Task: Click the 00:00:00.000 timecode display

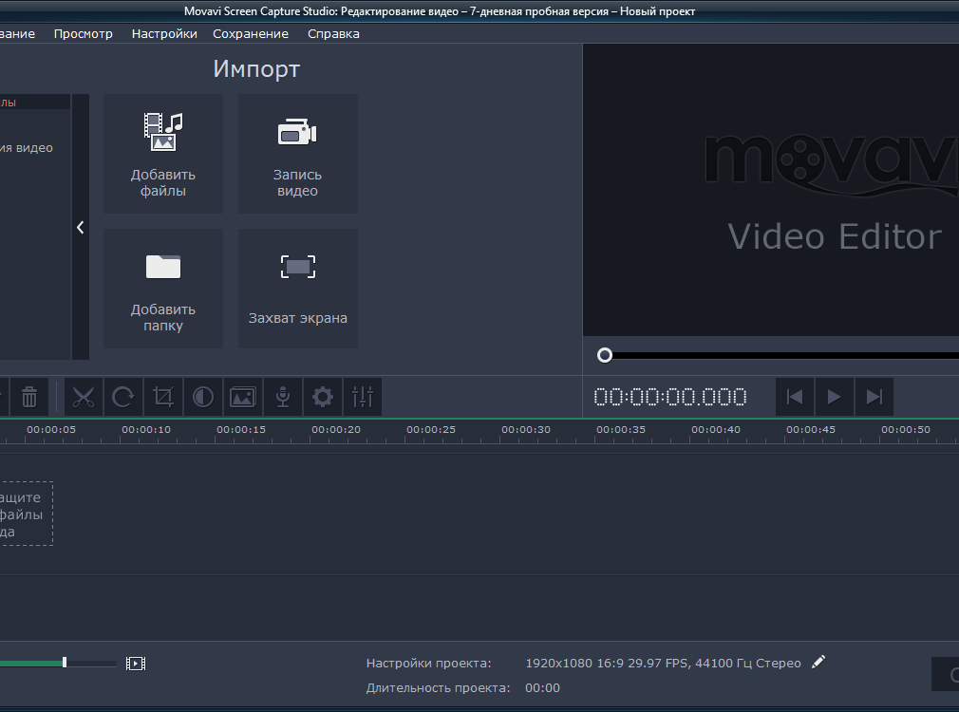Action: tap(670, 397)
